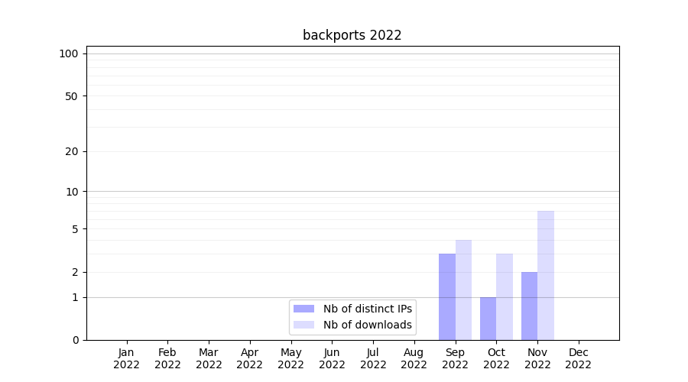Select the Oct 2022 distinct IPs bar
The image size is (688, 382).
488,319
